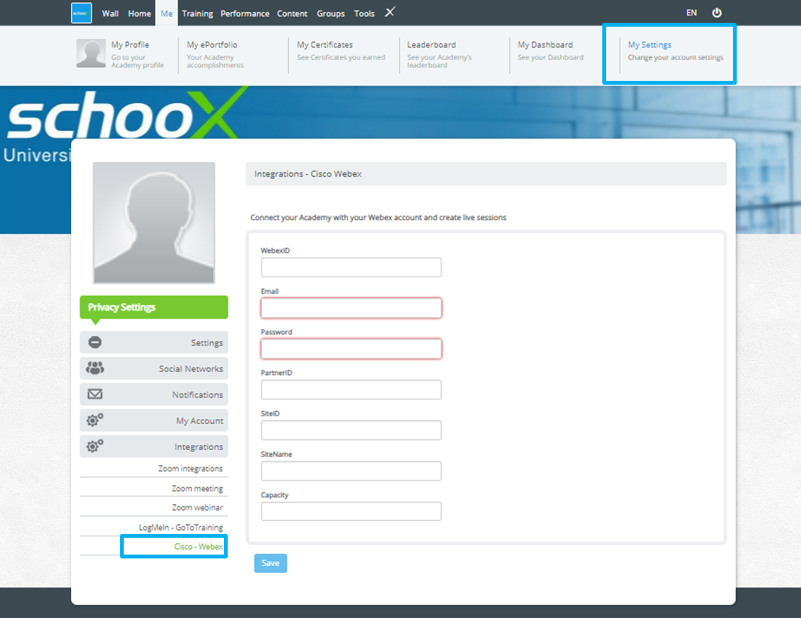Open the Groups menu

330,13
